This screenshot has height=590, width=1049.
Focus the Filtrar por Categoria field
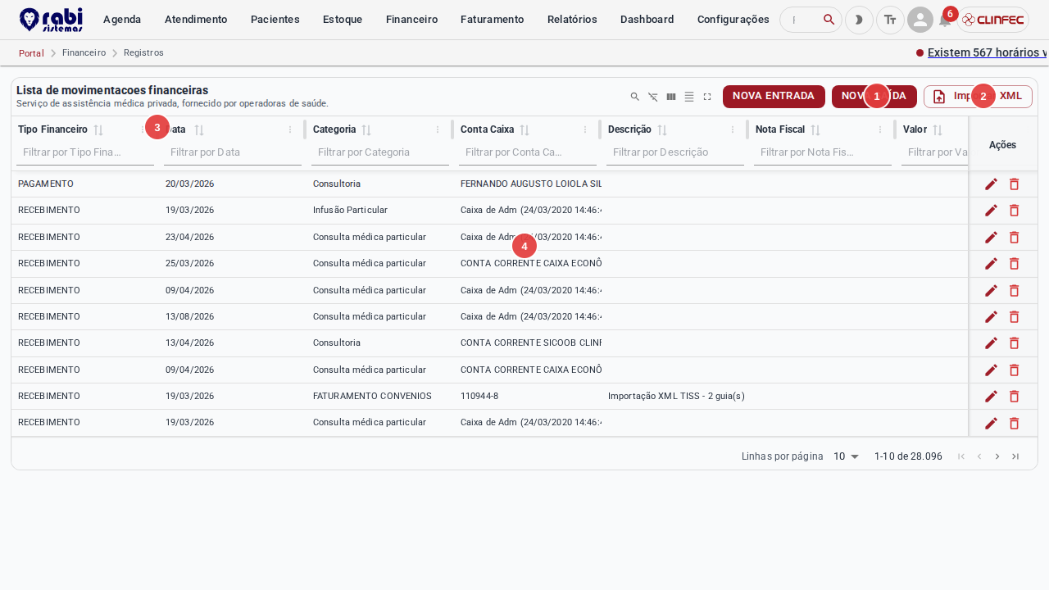[380, 152]
